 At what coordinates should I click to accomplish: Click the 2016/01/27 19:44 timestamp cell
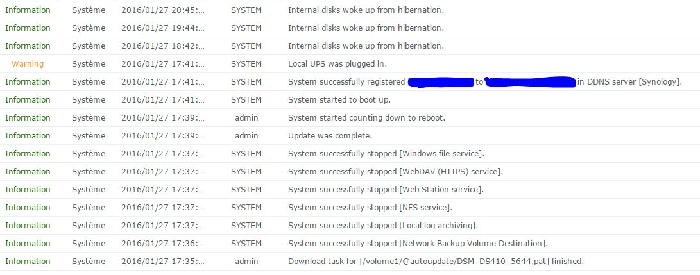[163, 28]
